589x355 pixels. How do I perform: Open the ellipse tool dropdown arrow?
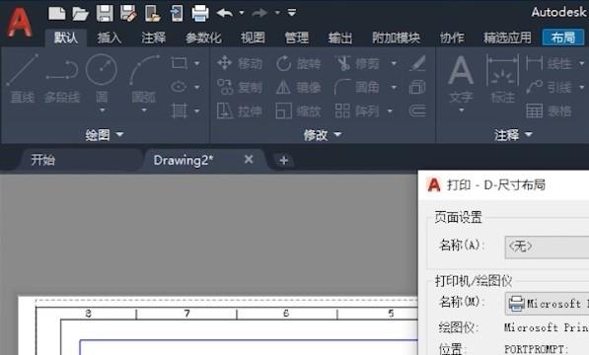(197, 88)
